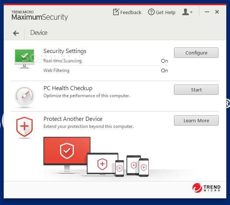Click the PC Health Checkup gauge icon

coord(24,96)
